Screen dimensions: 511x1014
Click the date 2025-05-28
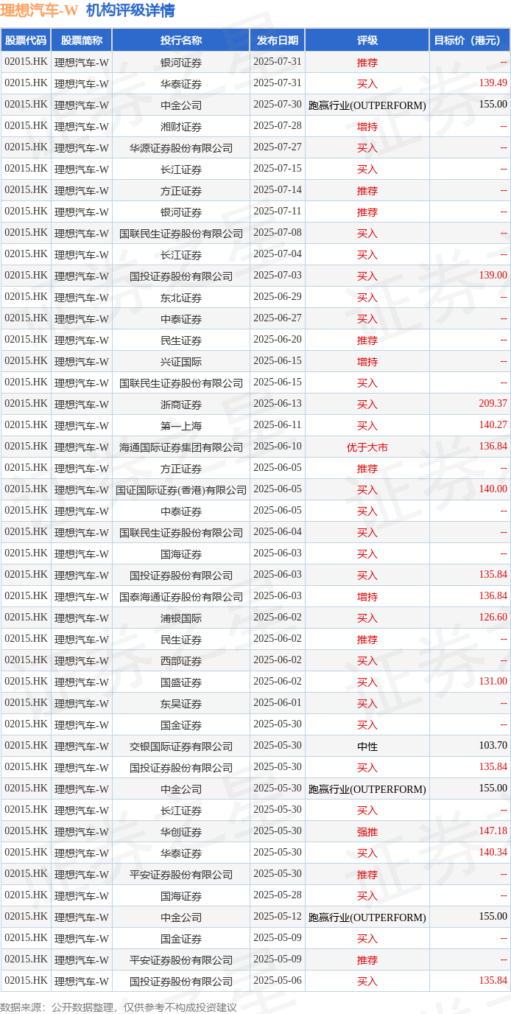coord(278,895)
